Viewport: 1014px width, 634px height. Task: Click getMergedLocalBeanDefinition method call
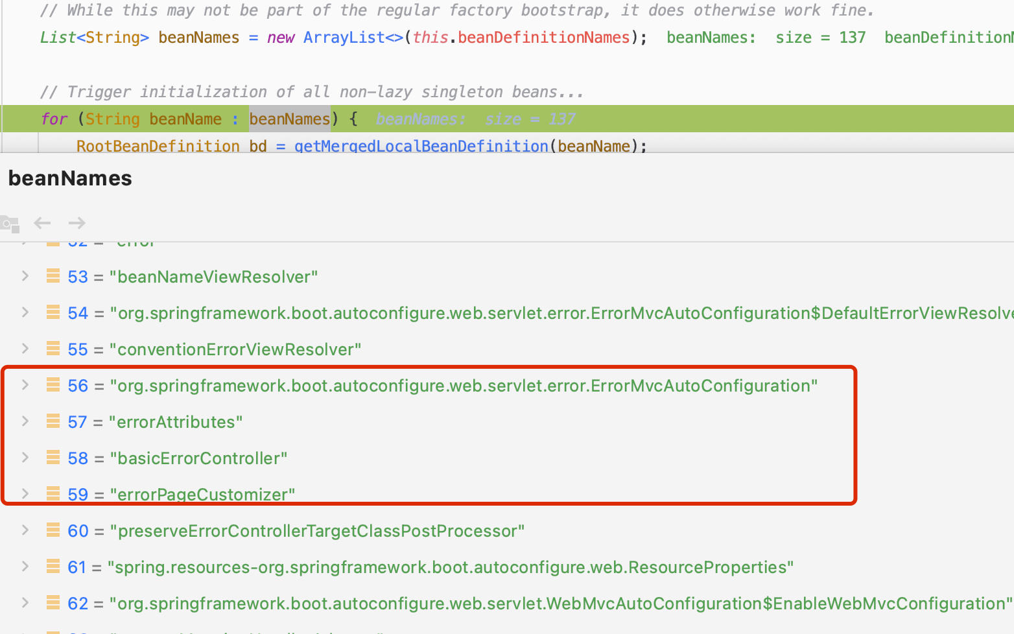[421, 146]
